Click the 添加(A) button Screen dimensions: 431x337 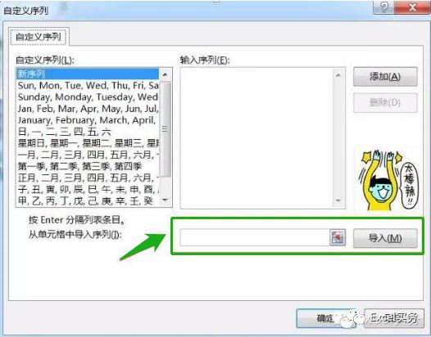(385, 77)
